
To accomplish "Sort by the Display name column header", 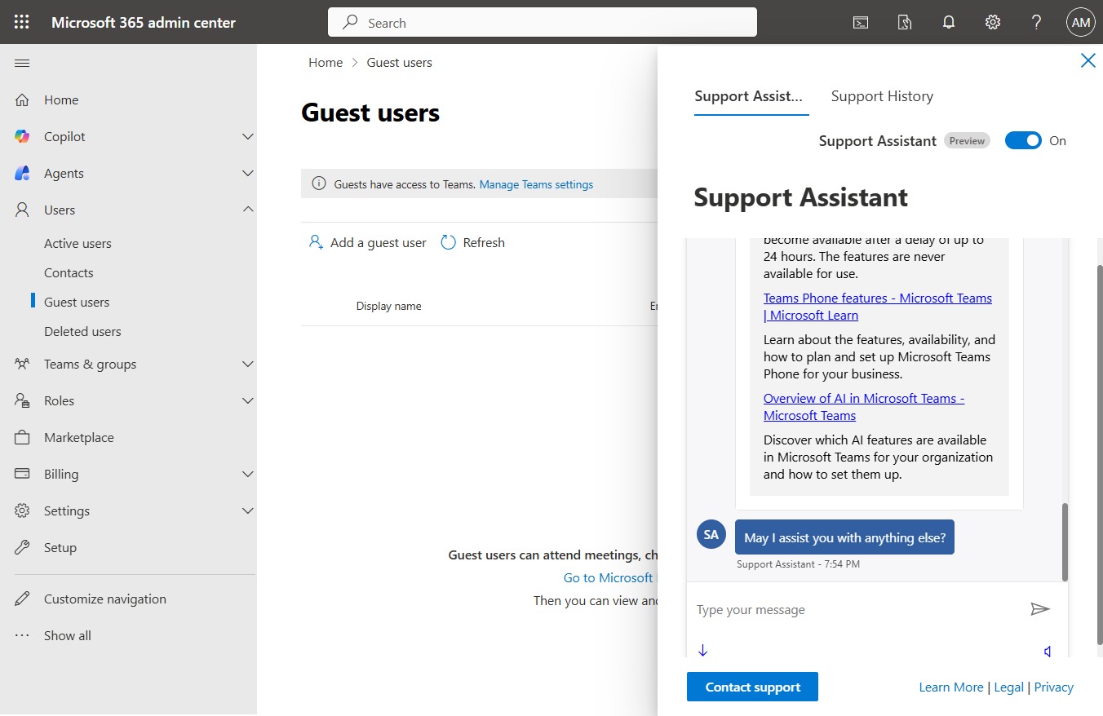I will click(388, 306).
